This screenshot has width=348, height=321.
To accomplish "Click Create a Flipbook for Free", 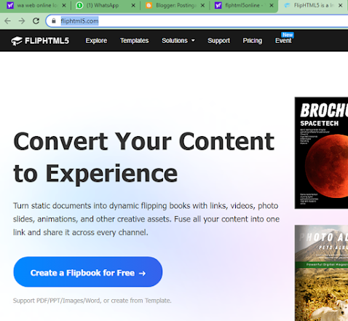I will pos(88,272).
